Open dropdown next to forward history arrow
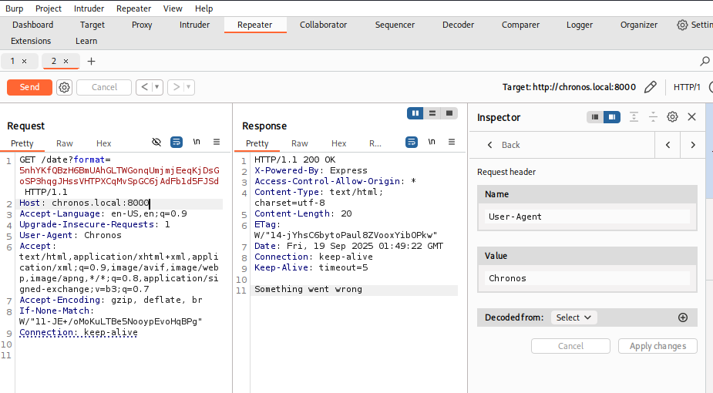 click(189, 87)
